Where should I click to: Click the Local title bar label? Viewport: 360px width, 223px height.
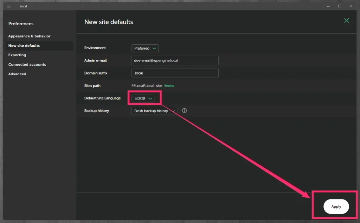click(24, 6)
